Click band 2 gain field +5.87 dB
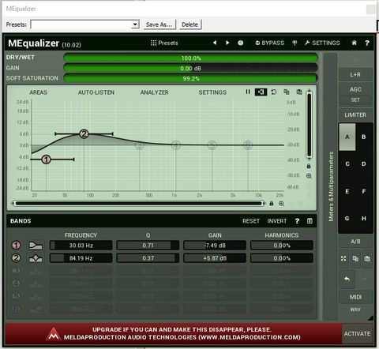This screenshot has height=349, width=379. (x=215, y=258)
